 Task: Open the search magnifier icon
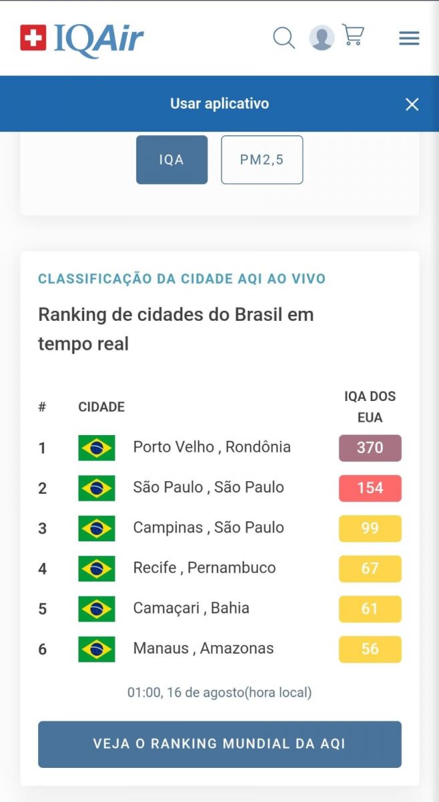click(284, 37)
